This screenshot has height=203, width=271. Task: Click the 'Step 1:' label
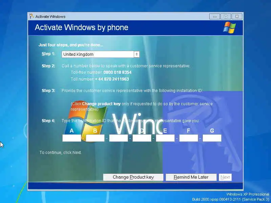click(x=48, y=54)
